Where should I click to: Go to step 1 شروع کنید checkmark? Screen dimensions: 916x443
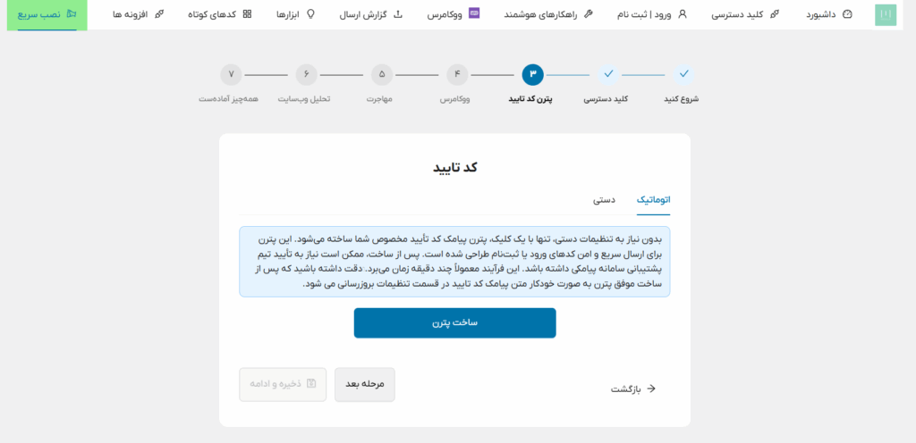tap(683, 74)
